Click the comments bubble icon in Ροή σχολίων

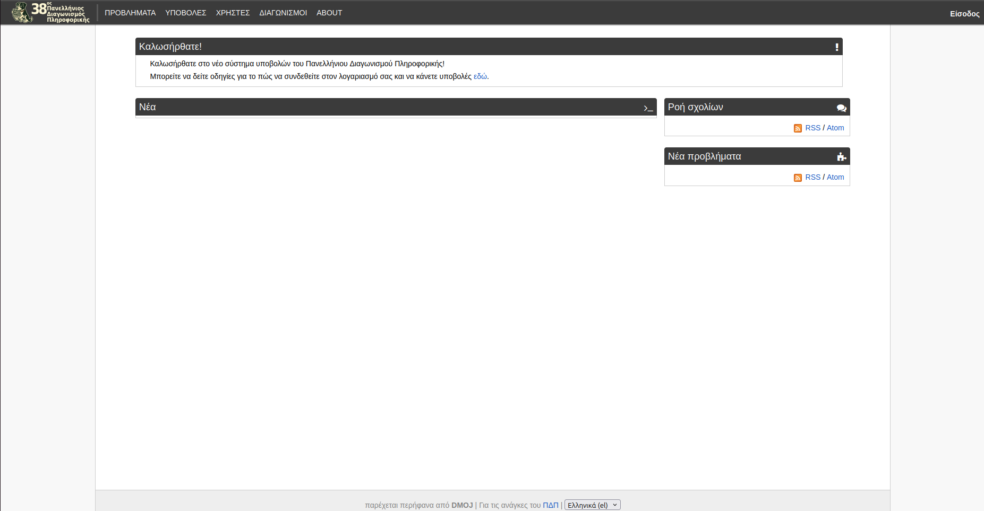[841, 108]
